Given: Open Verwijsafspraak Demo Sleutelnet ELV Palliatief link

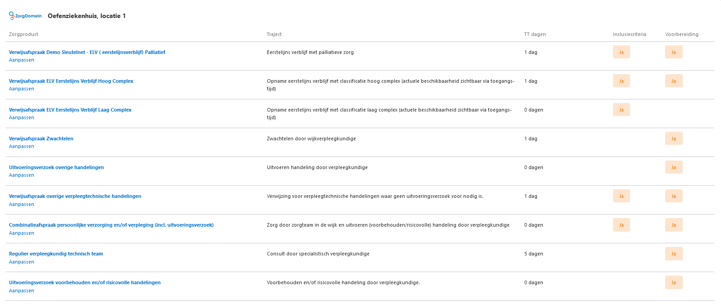Looking at the screenshot, I should pos(87,52).
